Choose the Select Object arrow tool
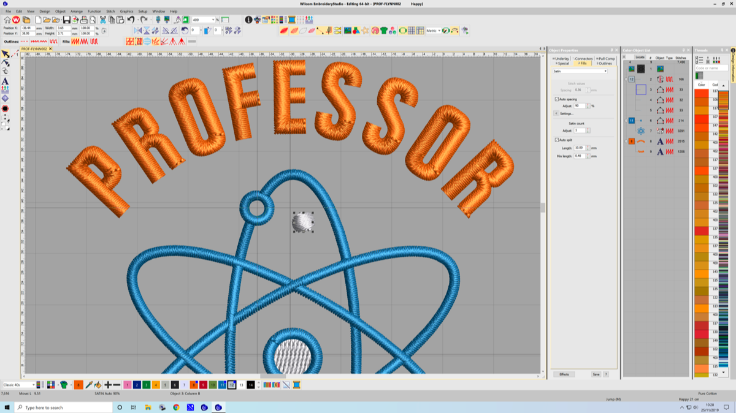This screenshot has width=736, height=413. tap(6, 55)
